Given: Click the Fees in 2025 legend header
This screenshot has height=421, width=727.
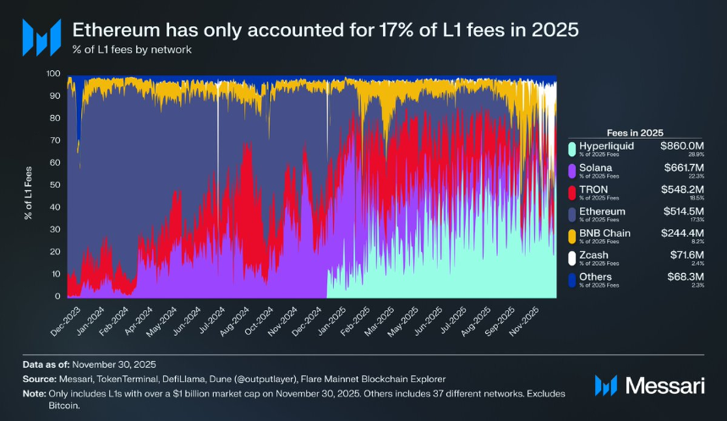Looking at the screenshot, I should tap(635, 133).
